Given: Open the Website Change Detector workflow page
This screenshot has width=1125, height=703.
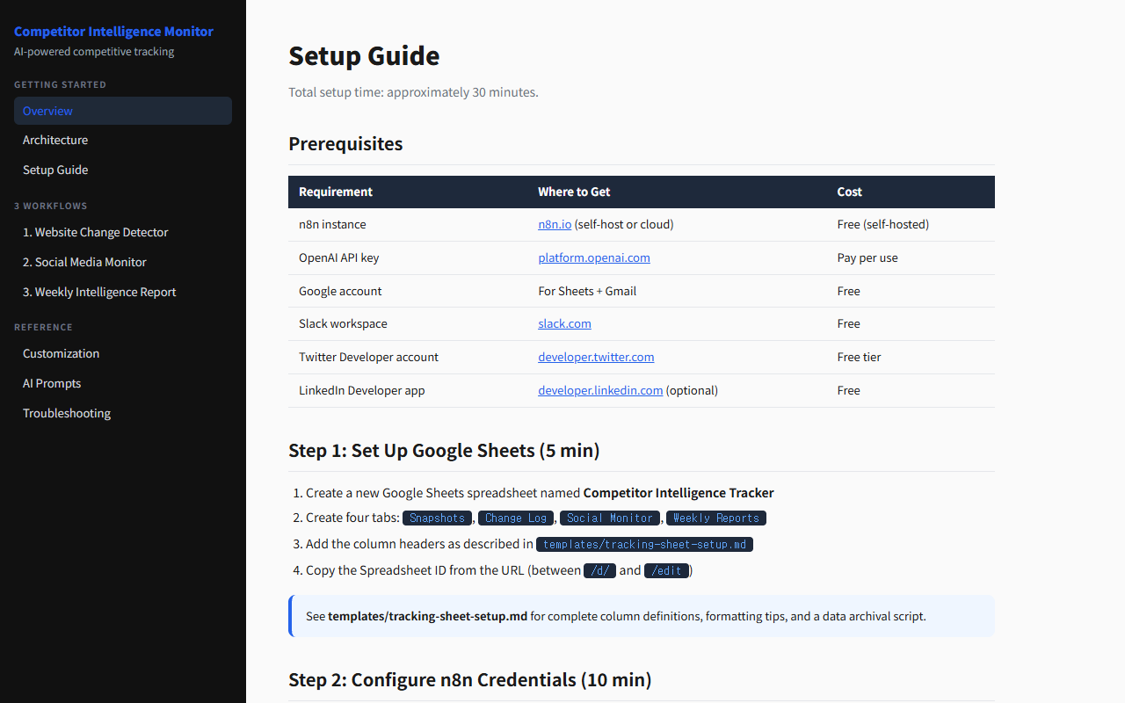Looking at the screenshot, I should pos(95,232).
